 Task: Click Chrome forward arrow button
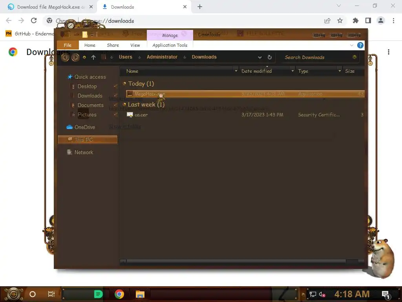pos(21,20)
